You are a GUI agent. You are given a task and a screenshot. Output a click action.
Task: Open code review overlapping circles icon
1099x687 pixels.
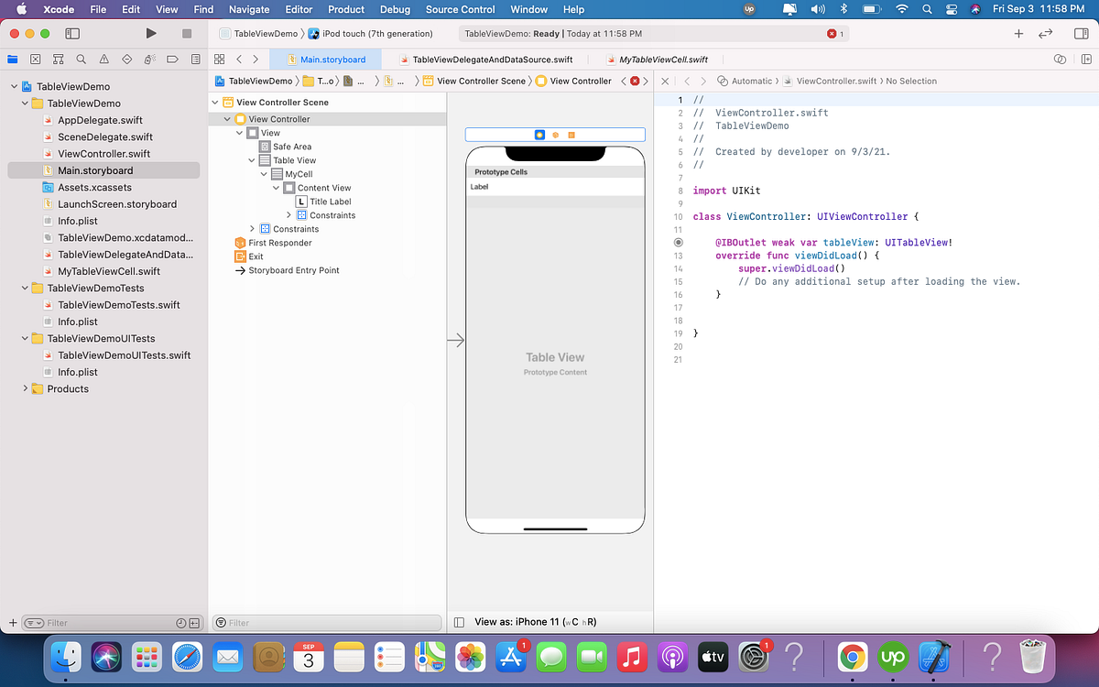[x=1060, y=59]
